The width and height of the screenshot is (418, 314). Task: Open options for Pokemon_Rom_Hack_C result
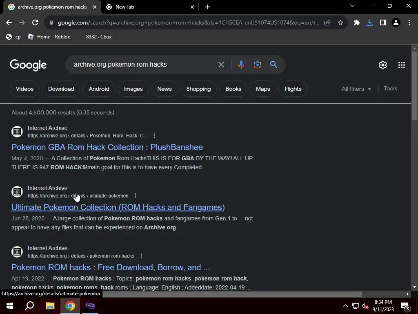(x=154, y=136)
